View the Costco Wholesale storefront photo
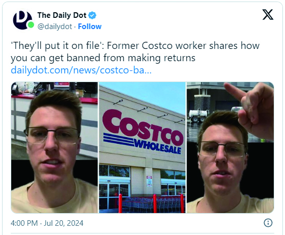 142,147
